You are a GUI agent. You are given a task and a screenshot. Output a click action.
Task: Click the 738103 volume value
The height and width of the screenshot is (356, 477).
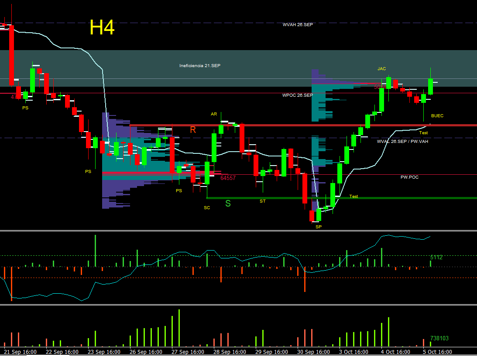(x=439, y=338)
